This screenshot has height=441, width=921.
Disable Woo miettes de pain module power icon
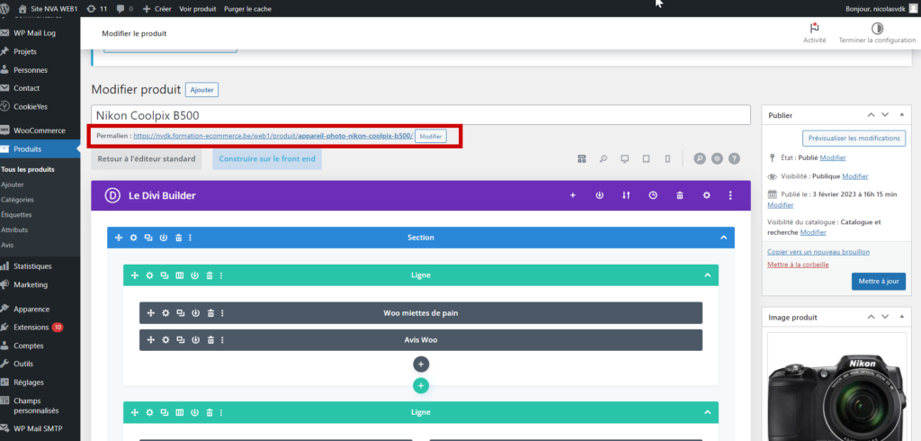195,313
